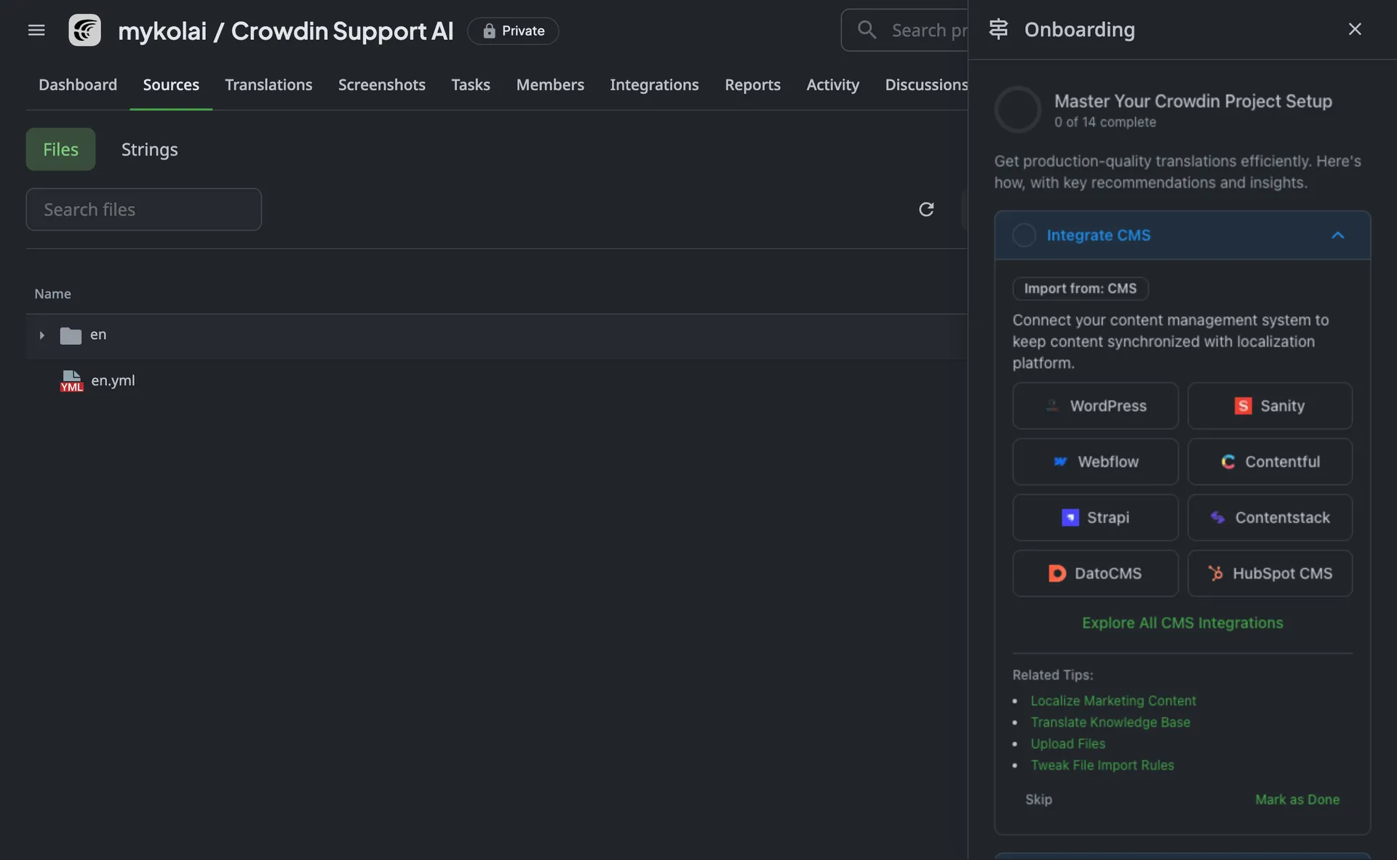Screen dimensions: 1397x860
Task: Open the Activity tab
Action: 832,85
